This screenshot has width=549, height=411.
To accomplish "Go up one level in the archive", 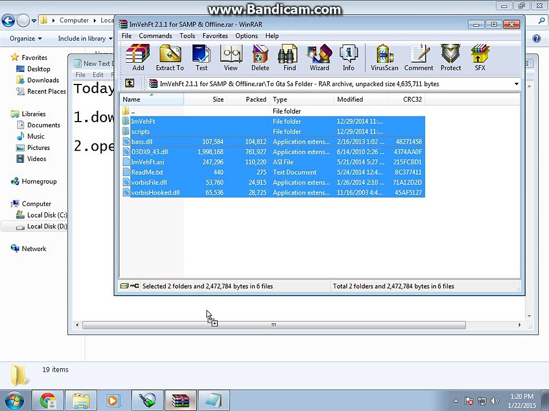I will pyautogui.click(x=130, y=83).
